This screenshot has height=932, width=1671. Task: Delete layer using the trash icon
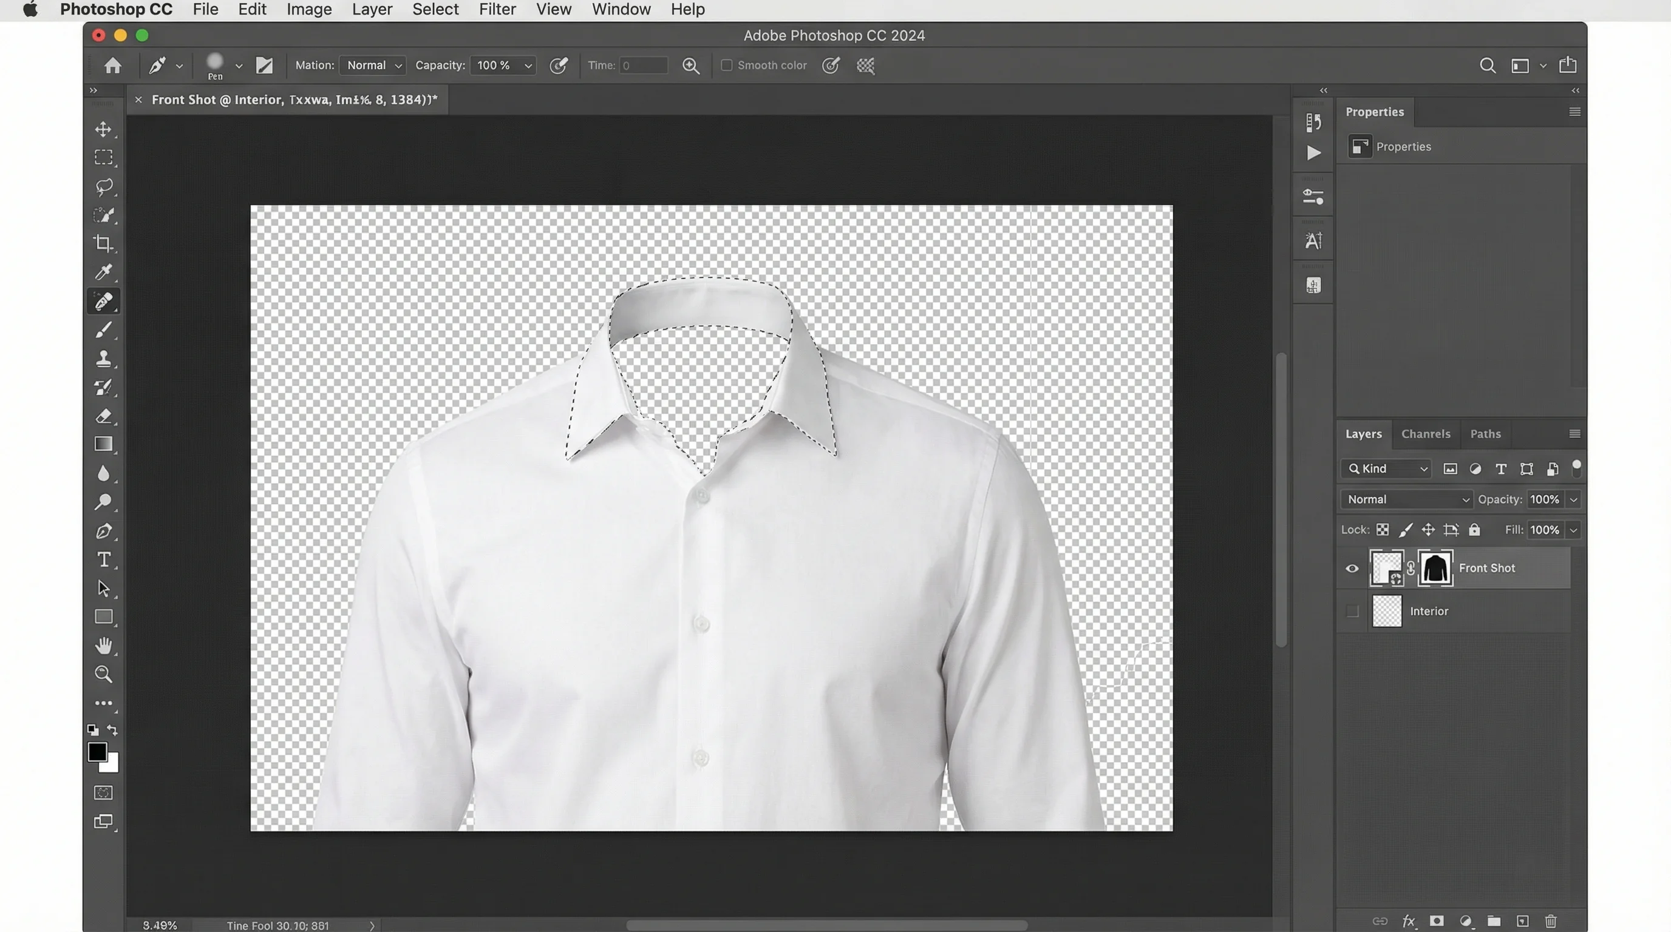tap(1550, 921)
